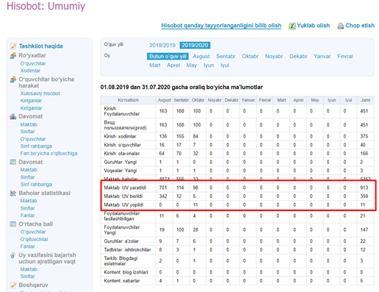Open O'qituvchilar under O'rtacha ball
This screenshot has height=292, width=379.
(35, 239)
